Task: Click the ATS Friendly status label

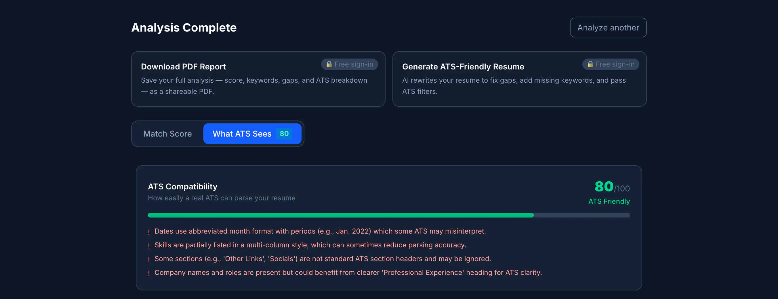Action: (x=609, y=201)
